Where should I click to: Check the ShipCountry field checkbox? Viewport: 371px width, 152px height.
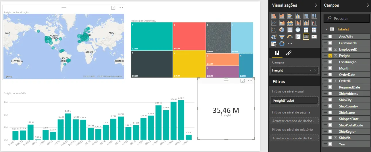tap(330, 106)
